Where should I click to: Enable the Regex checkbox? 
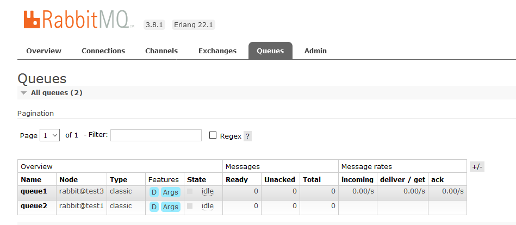pos(213,135)
